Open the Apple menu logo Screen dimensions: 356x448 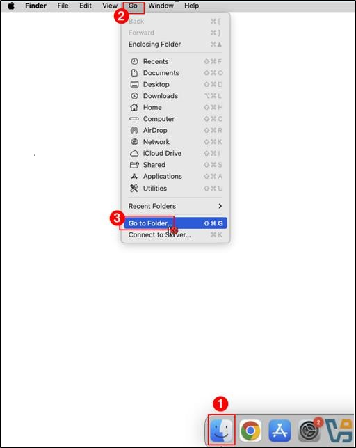[x=11, y=6]
